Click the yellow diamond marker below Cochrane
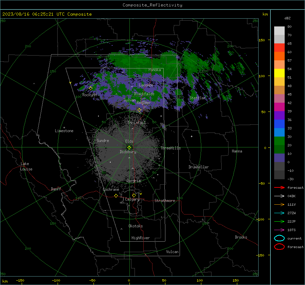Screen dimensions: 305x285 (116, 196)
